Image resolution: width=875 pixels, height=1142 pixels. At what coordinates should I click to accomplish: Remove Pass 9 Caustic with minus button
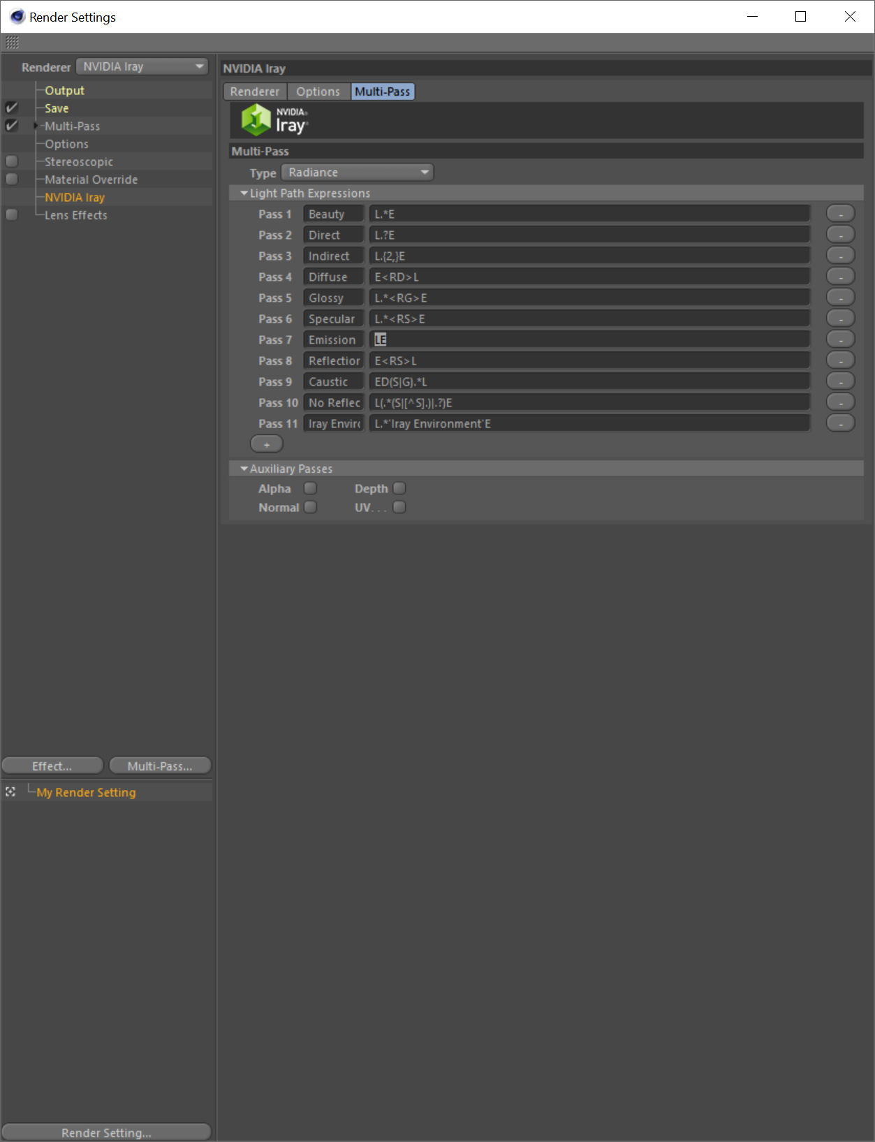pyautogui.click(x=840, y=381)
